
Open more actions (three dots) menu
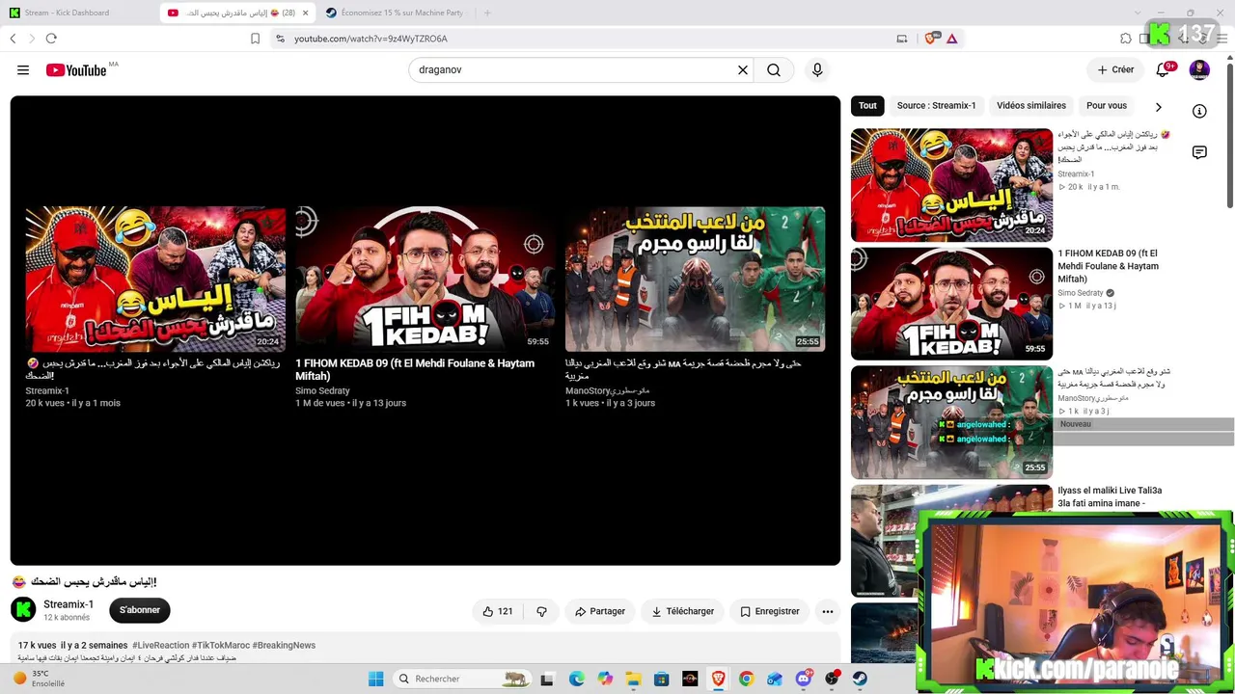827,611
